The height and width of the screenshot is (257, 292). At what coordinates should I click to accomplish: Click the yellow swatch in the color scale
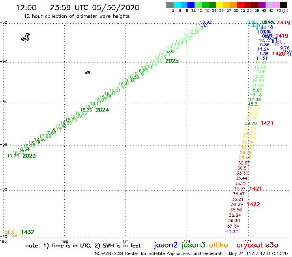[219, 5]
